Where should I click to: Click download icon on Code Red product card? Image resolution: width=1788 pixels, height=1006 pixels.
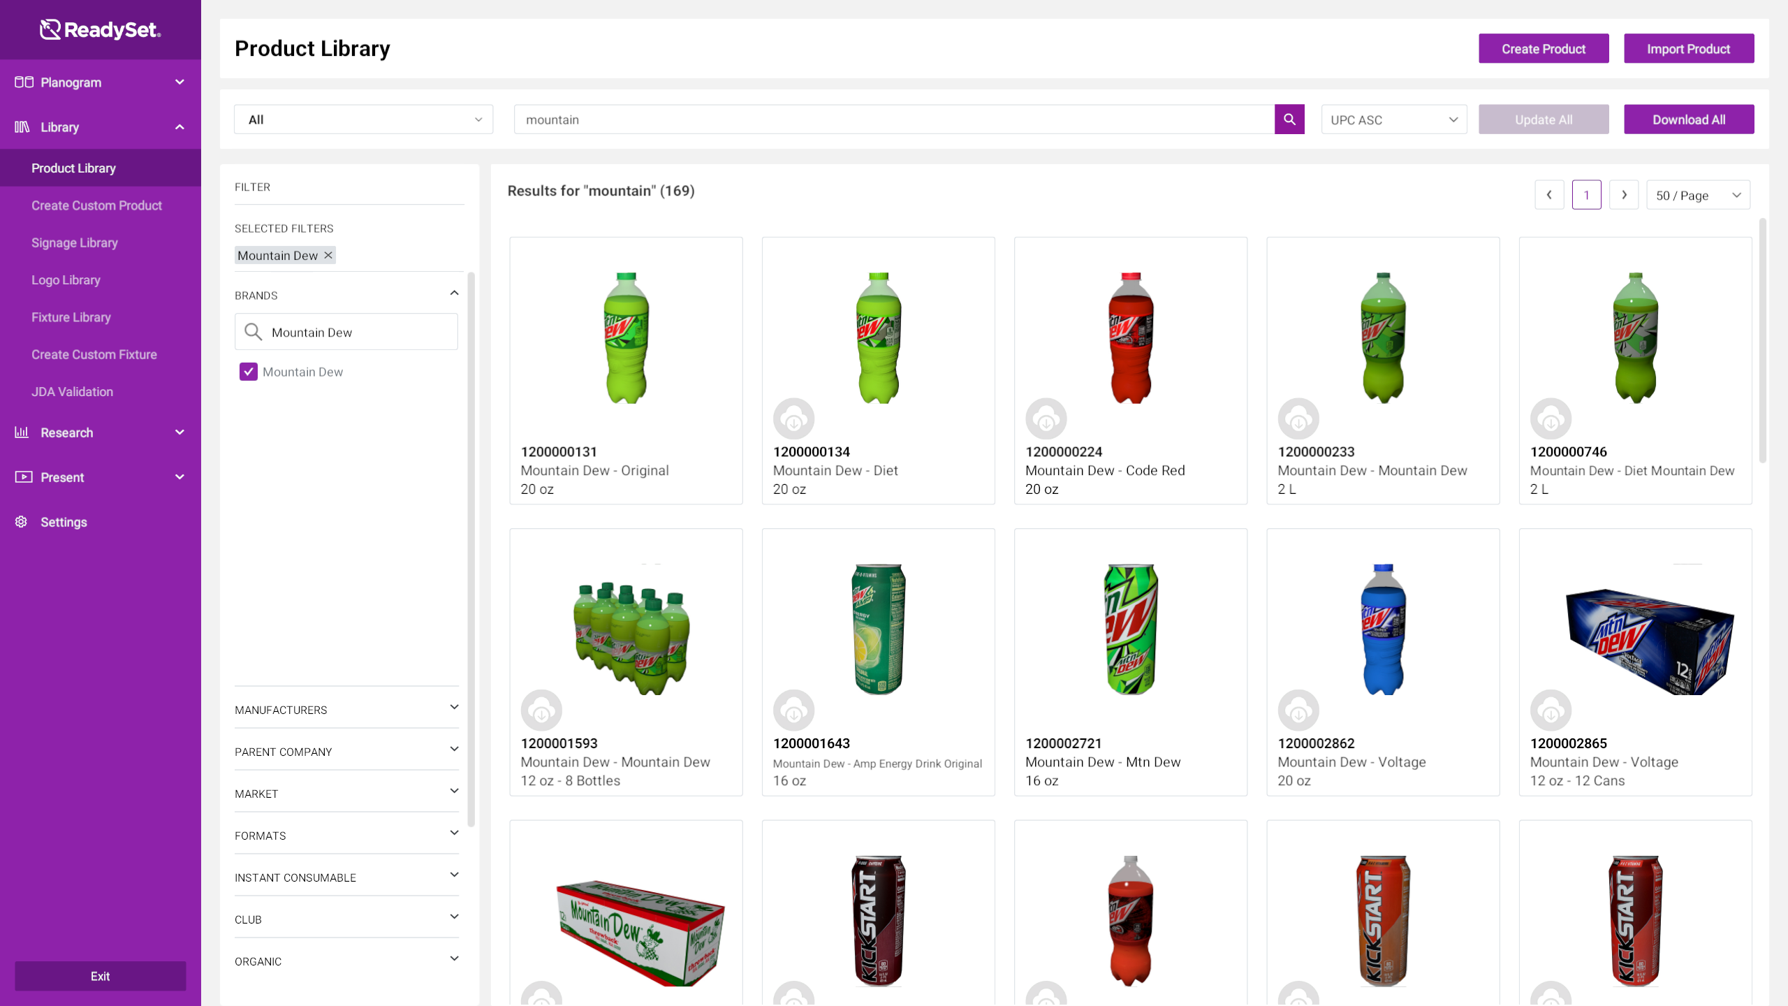click(x=1046, y=420)
